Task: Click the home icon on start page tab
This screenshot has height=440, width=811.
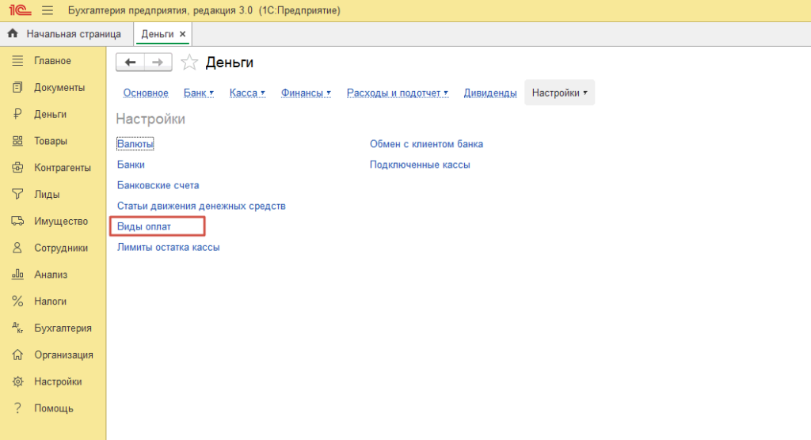Action: tap(13, 33)
